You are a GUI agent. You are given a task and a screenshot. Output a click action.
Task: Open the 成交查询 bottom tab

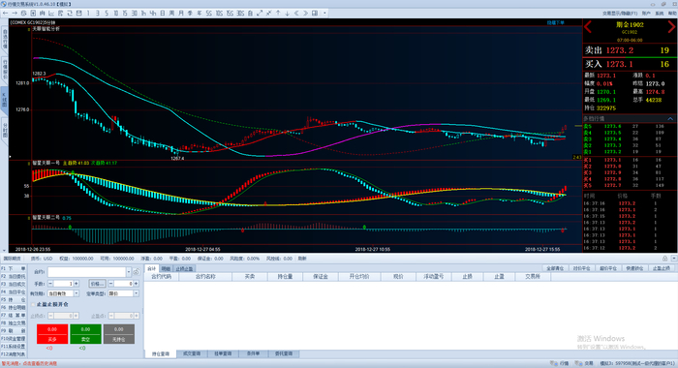[x=192, y=353]
